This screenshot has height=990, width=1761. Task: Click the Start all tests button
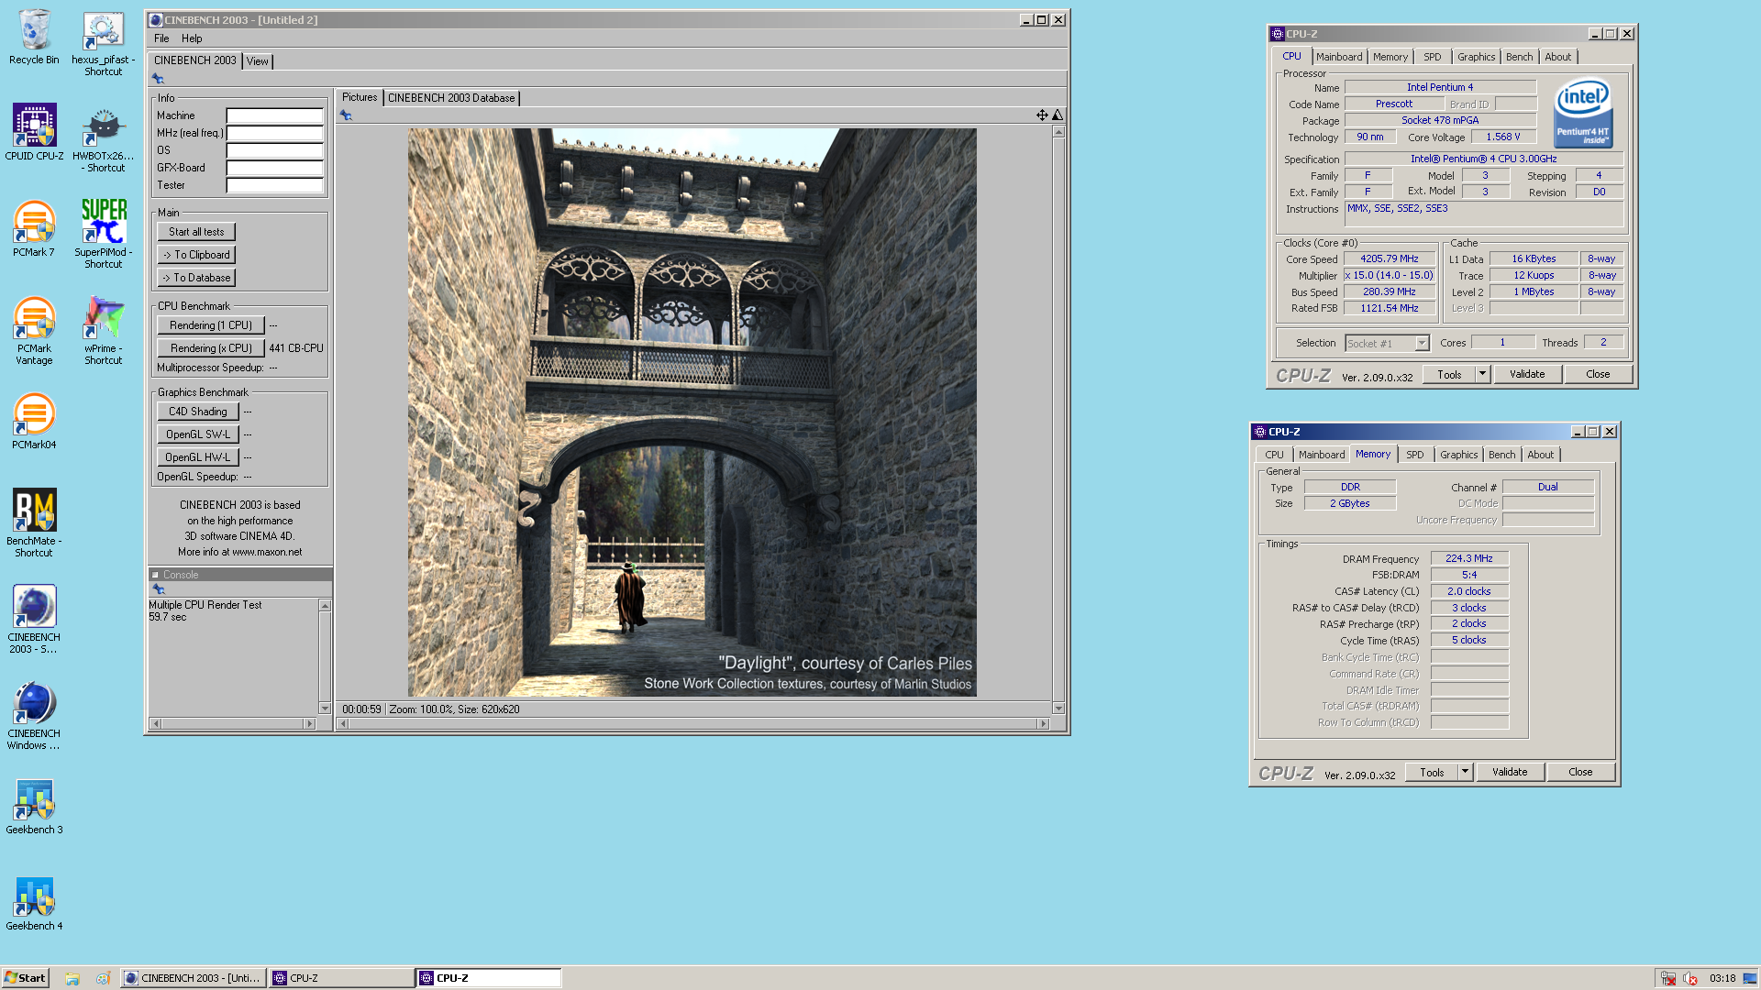[196, 232]
